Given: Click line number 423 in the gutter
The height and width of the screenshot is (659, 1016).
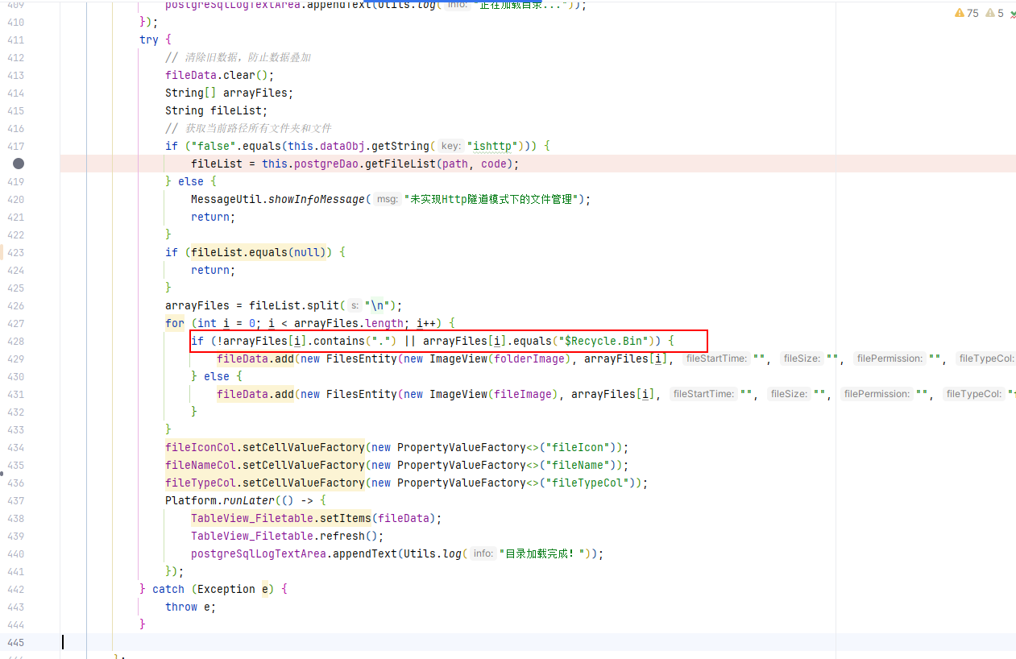Looking at the screenshot, I should 15,252.
